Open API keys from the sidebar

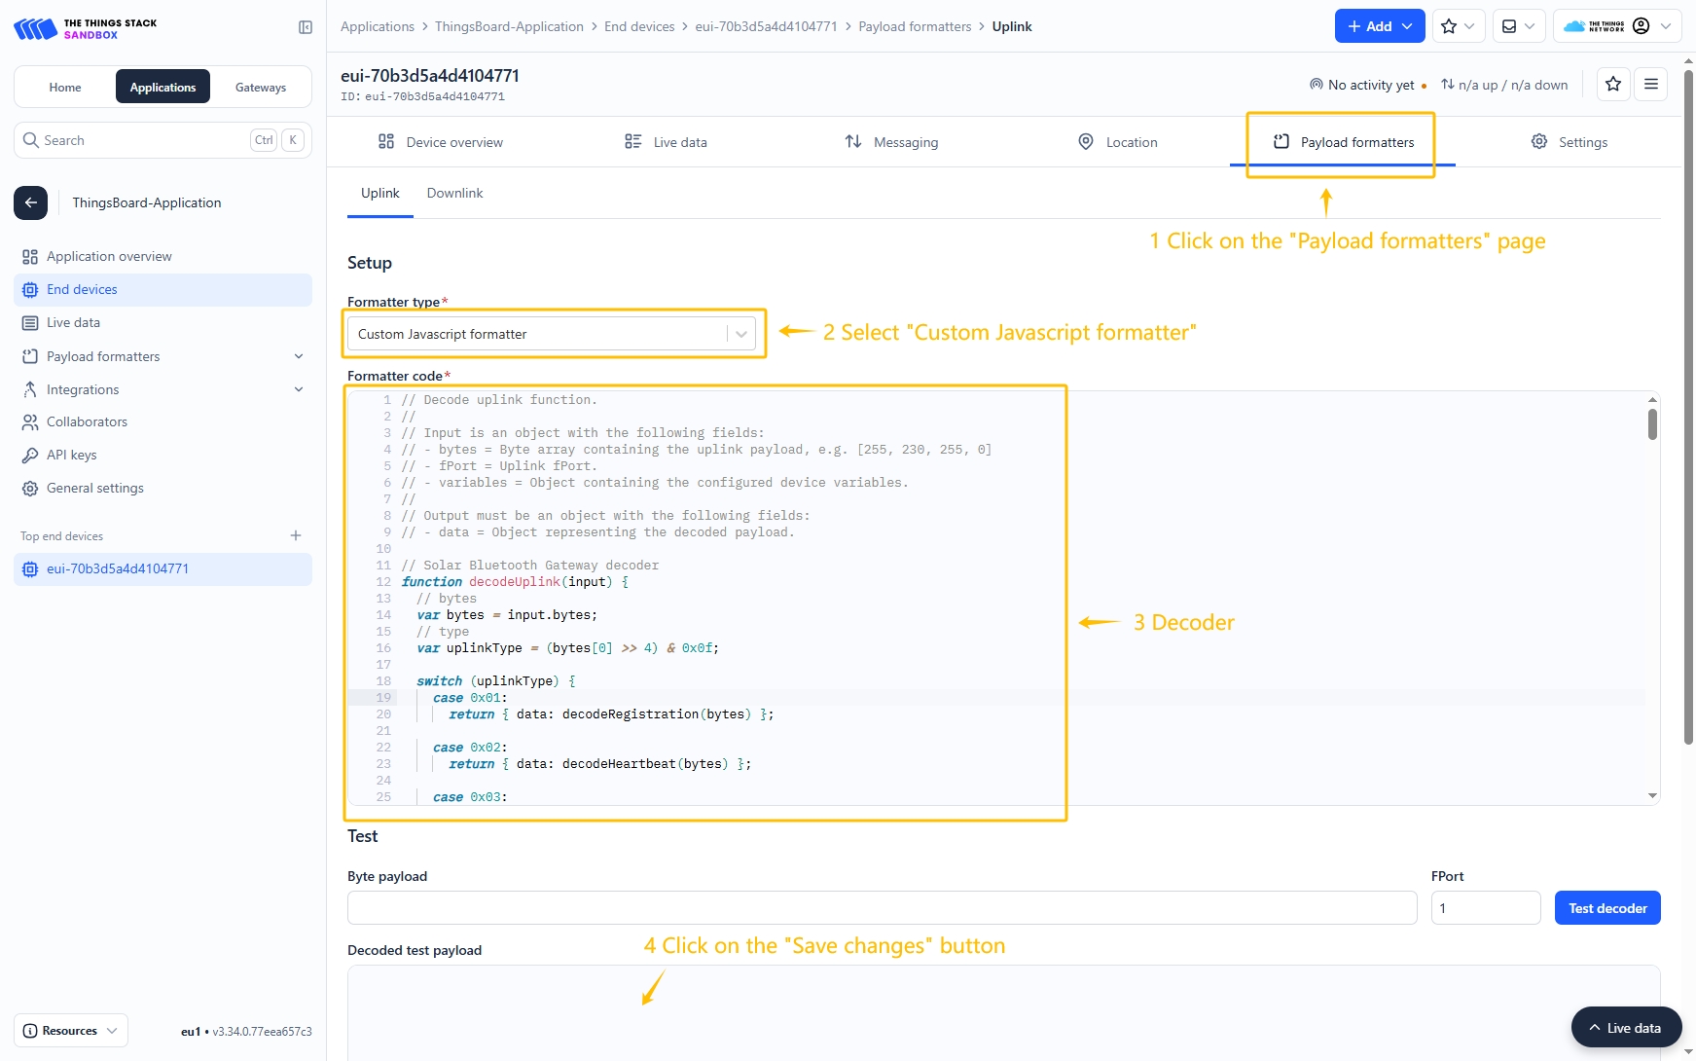click(x=71, y=455)
